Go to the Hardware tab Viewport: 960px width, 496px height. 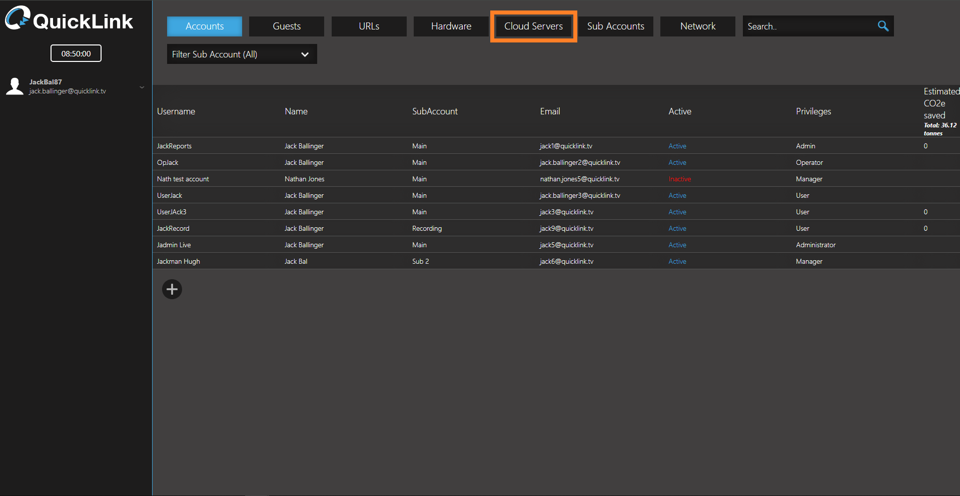(451, 26)
